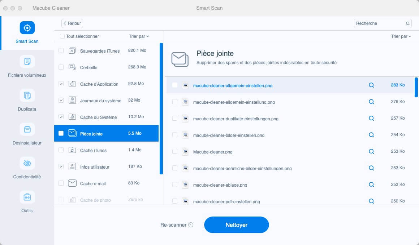Image resolution: width=419 pixels, height=245 pixels.
Task: Uncheck the Journaux du système checkbox
Action: coord(61,100)
